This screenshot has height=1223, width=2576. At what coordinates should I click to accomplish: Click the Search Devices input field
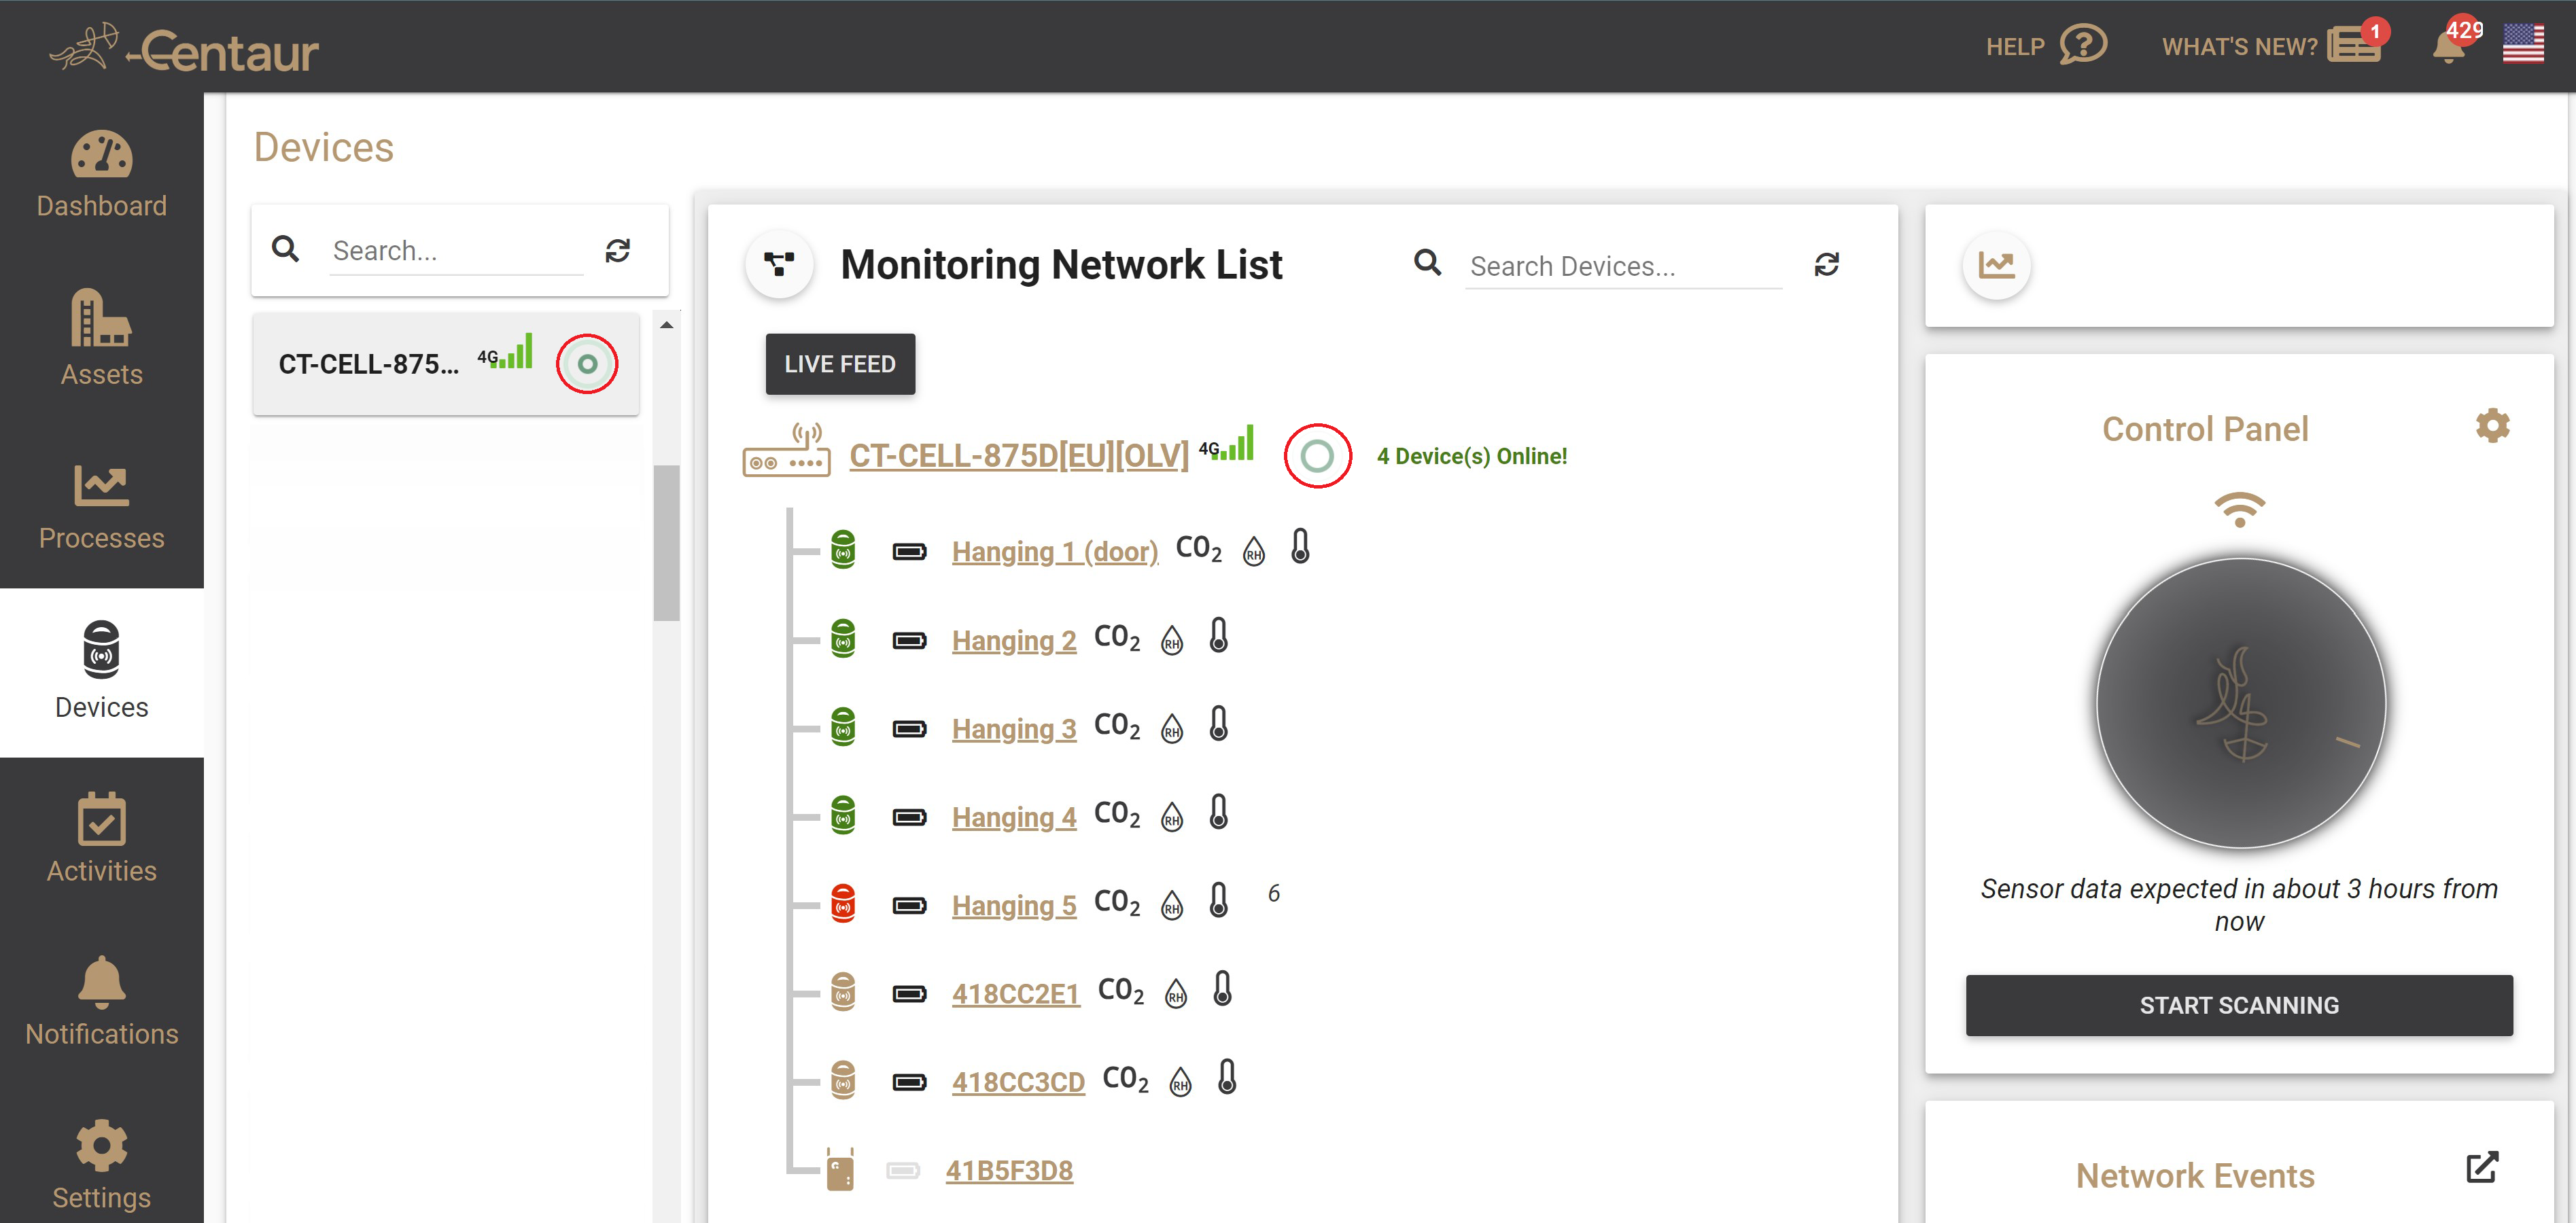point(1622,266)
